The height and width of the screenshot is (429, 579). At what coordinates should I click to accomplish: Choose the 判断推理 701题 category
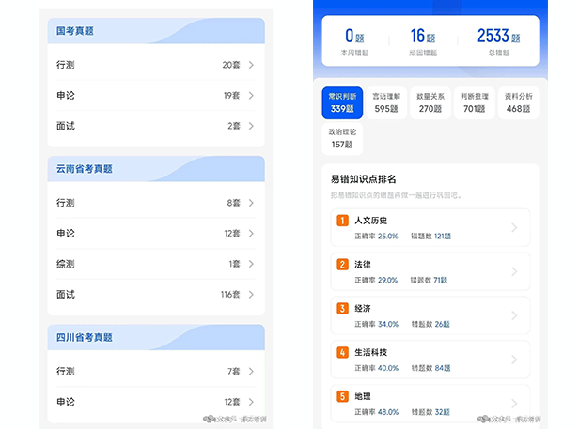click(x=475, y=103)
